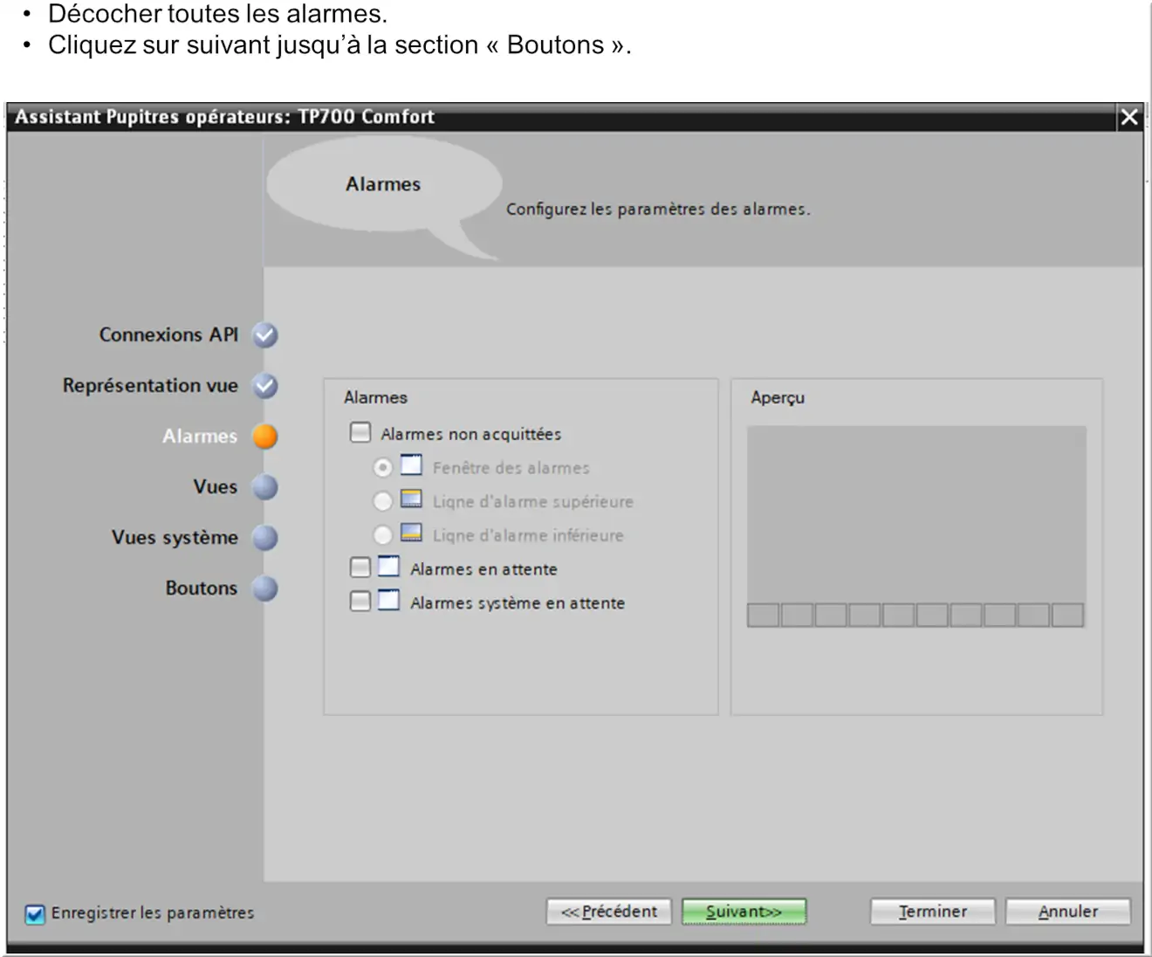Click the Connexions API step checkmark icon
This screenshot has height=957, width=1152.
tap(265, 335)
